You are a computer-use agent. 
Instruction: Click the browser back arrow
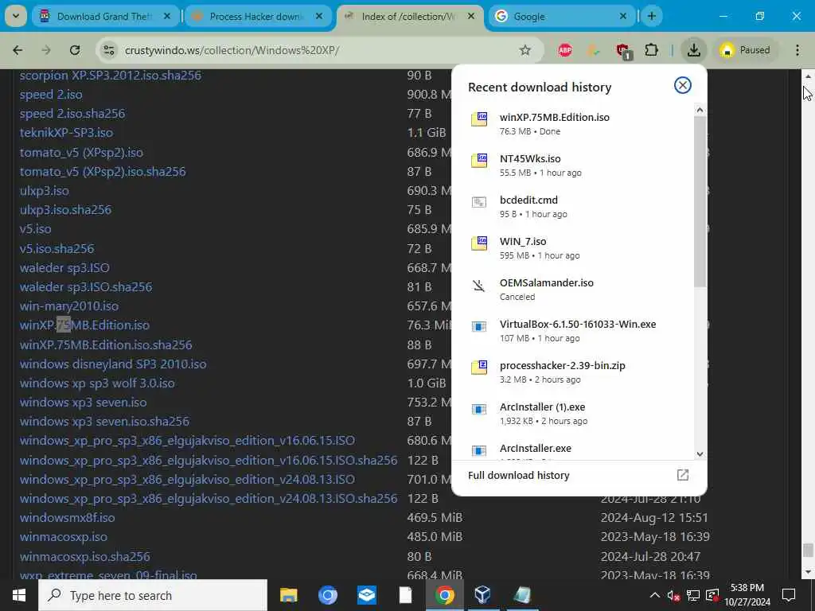[18, 50]
